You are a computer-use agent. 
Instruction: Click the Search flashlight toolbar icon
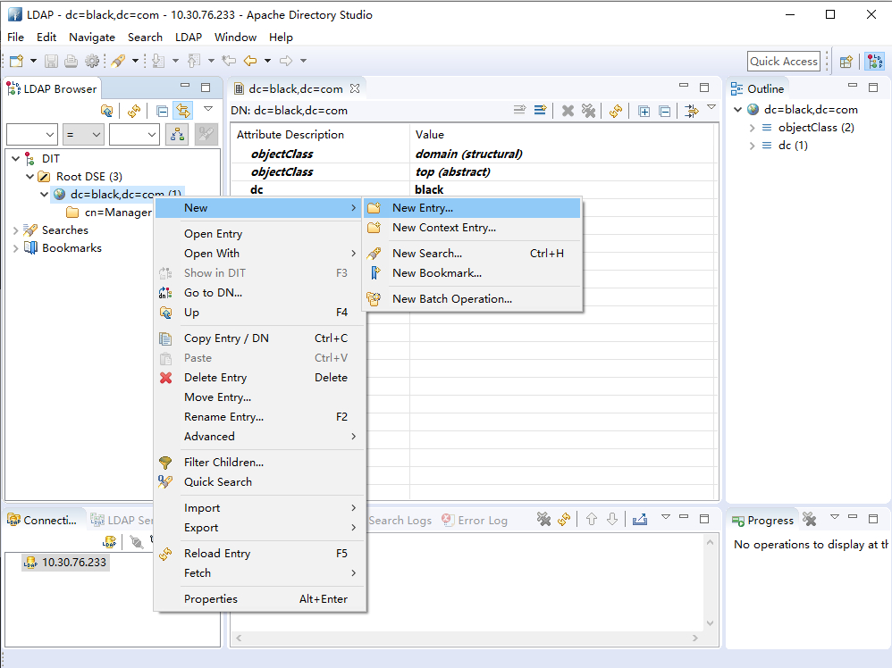(118, 61)
